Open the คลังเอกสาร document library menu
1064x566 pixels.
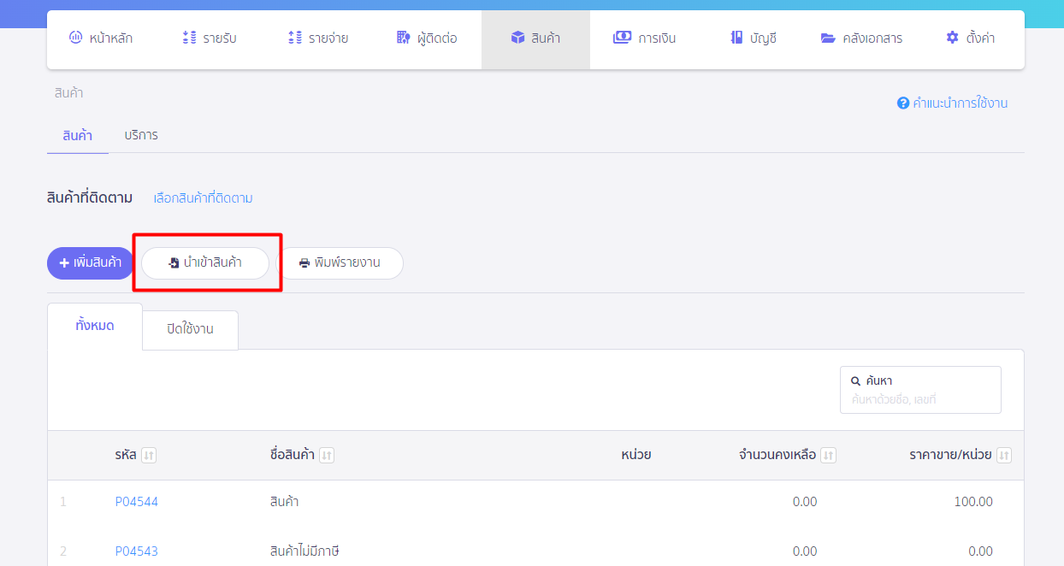[x=861, y=38]
